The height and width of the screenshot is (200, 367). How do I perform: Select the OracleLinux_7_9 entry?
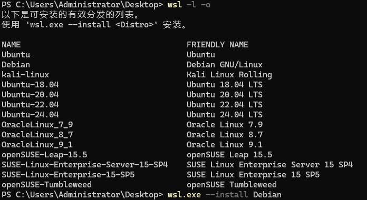click(37, 125)
